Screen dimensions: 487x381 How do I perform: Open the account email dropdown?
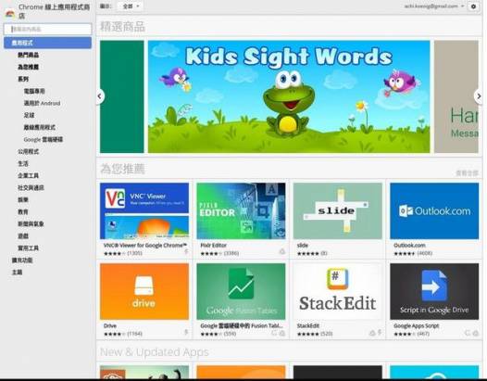[434, 6]
